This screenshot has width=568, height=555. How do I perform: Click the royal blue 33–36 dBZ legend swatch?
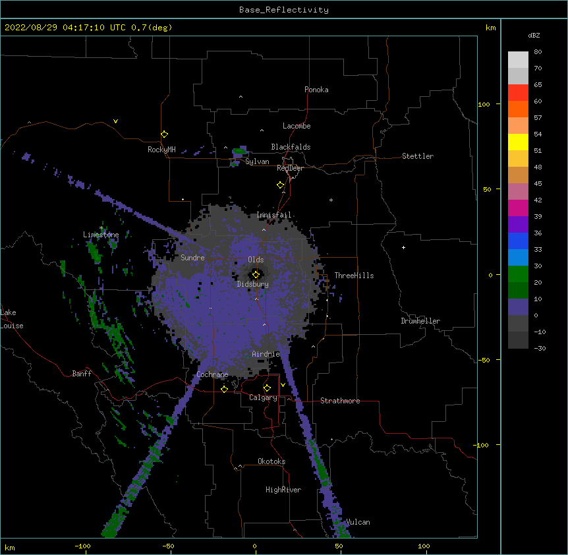(x=518, y=241)
